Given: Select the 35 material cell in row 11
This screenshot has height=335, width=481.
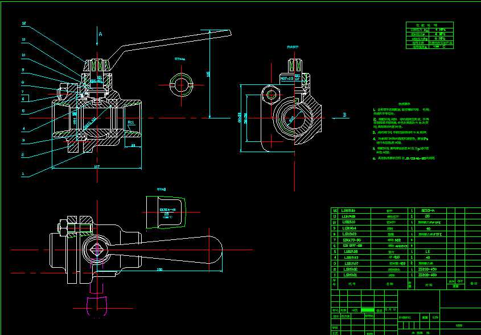Looking at the screenshot, I should 428,216.
